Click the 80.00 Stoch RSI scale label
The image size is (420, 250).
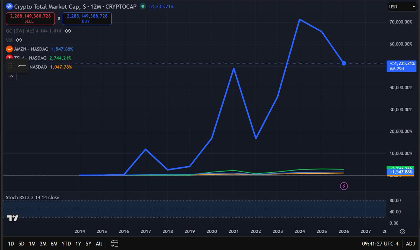click(x=395, y=201)
